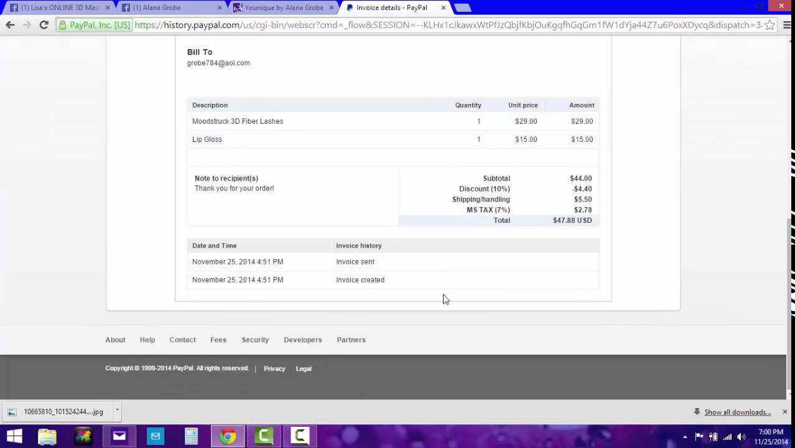Open the first Camtasia taskbar icon
This screenshot has height=448, width=795.
pos(264,436)
